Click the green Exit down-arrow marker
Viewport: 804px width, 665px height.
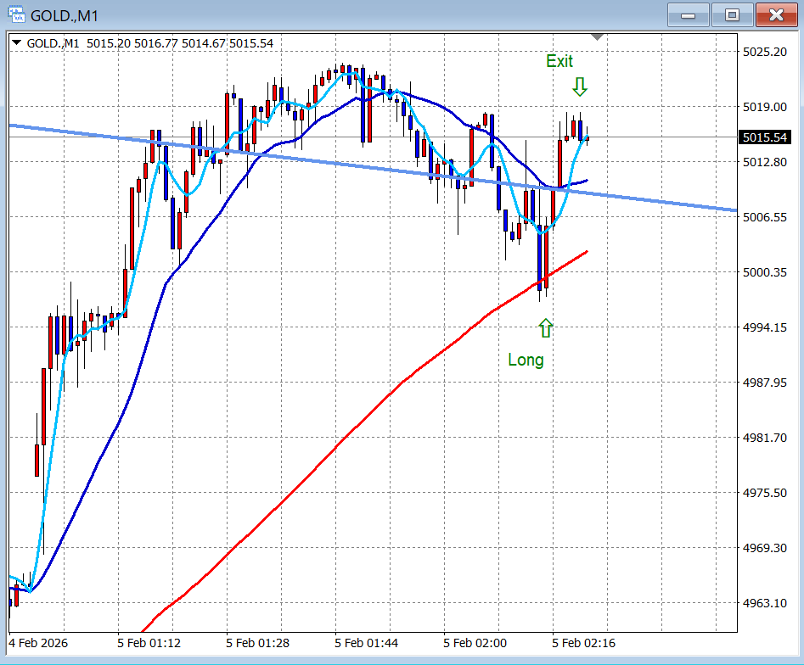click(580, 87)
